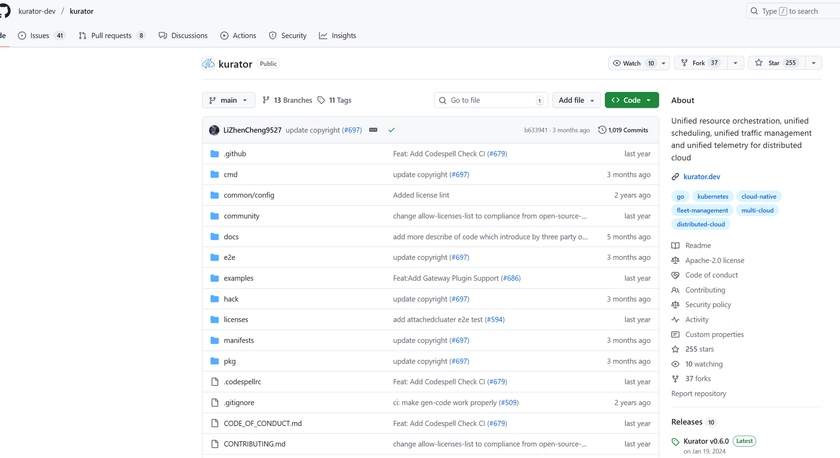Click the Type / to search box
Viewport: 840px width, 458px height.
pyautogui.click(x=793, y=11)
